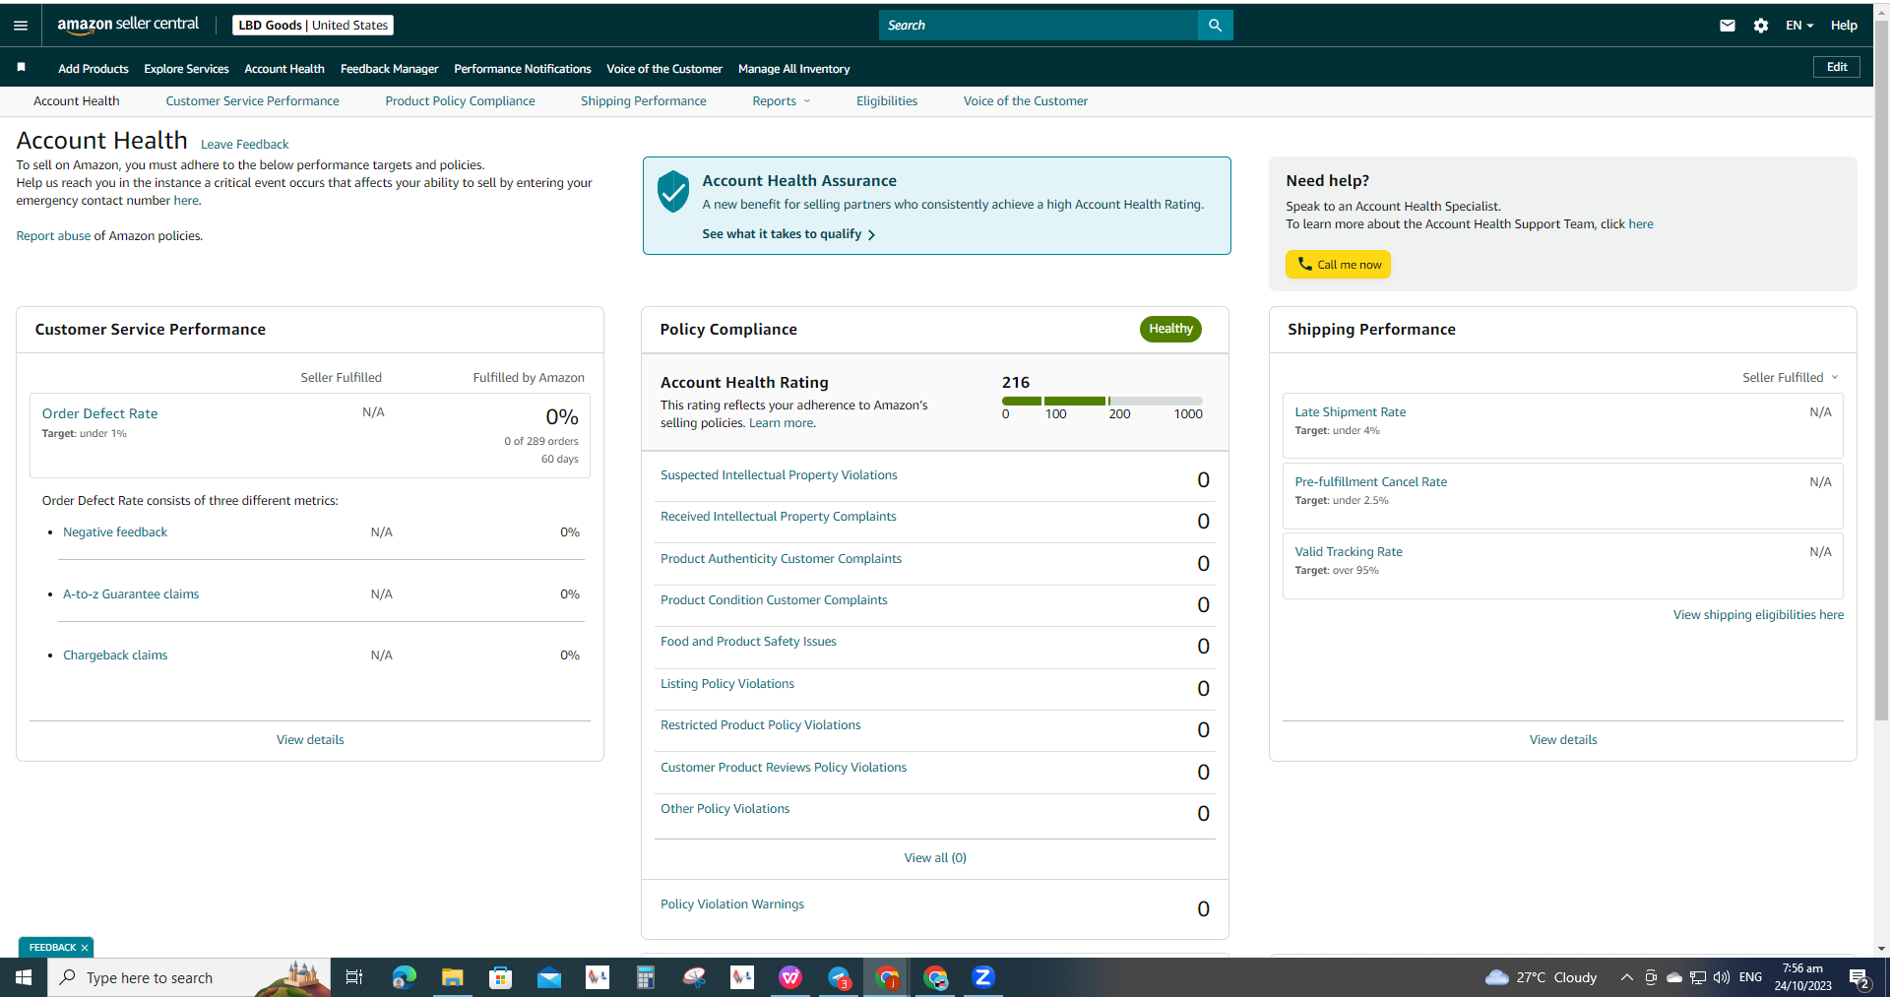
Task: Open the Customer Service Performance tab
Action: pos(252,101)
